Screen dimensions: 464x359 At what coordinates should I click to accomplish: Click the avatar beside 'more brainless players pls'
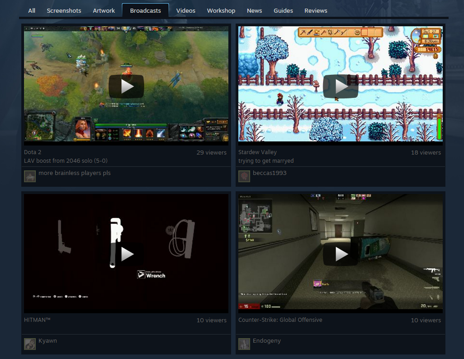[x=30, y=176]
